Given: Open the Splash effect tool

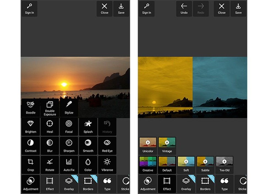Looking at the screenshot, I should (88, 127).
